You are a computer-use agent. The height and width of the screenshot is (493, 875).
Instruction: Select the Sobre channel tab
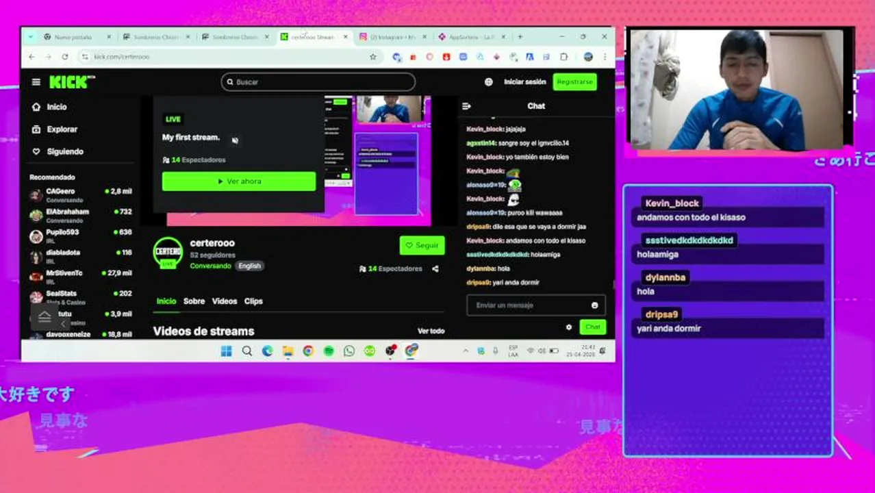(194, 301)
